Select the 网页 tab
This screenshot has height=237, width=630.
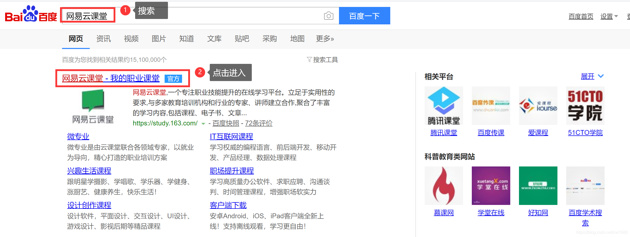tap(76, 39)
